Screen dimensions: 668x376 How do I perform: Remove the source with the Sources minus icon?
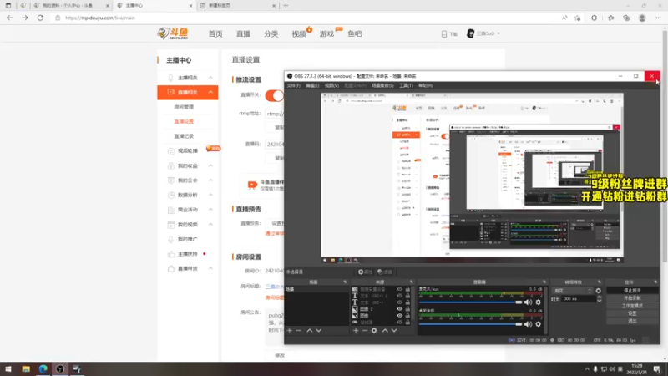[365, 330]
